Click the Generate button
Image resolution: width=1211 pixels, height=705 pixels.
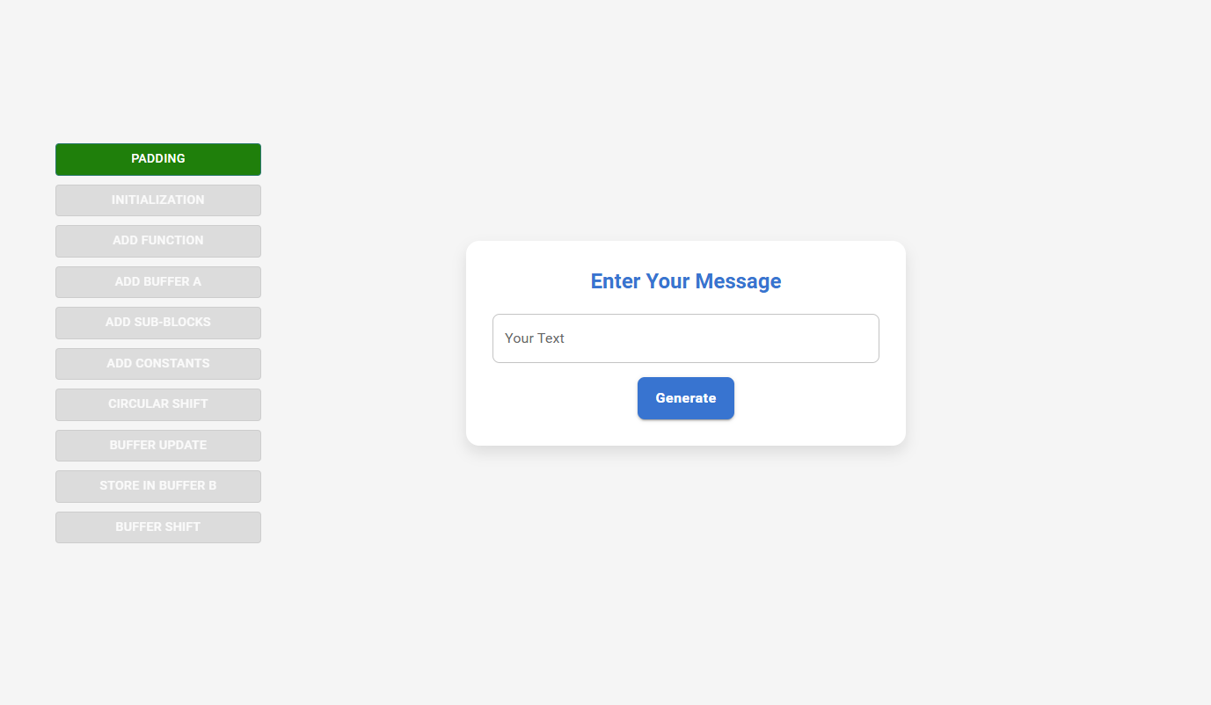(x=686, y=398)
